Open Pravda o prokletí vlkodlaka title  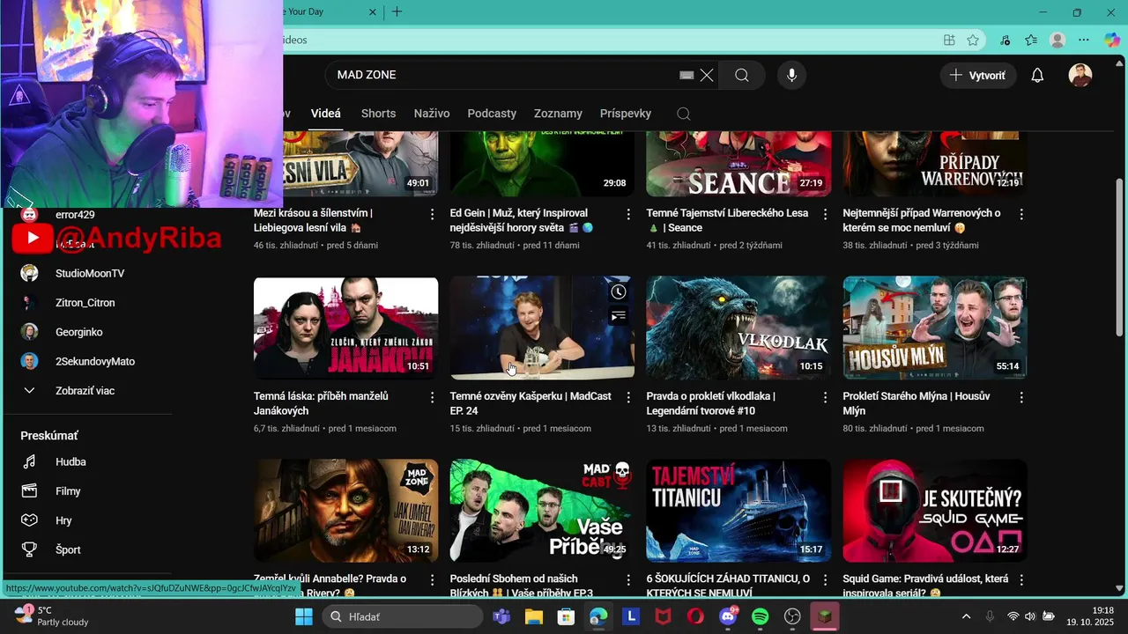click(710, 403)
